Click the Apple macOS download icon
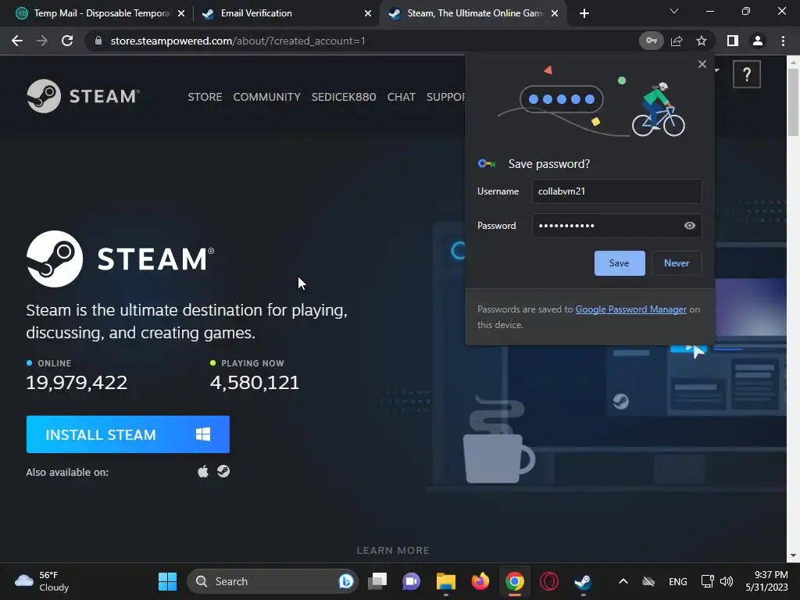The height and width of the screenshot is (600, 800). click(203, 471)
